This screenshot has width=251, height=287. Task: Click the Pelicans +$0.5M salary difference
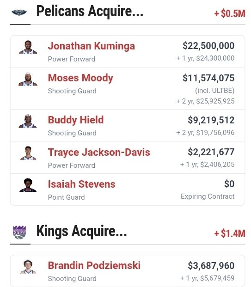(230, 13)
